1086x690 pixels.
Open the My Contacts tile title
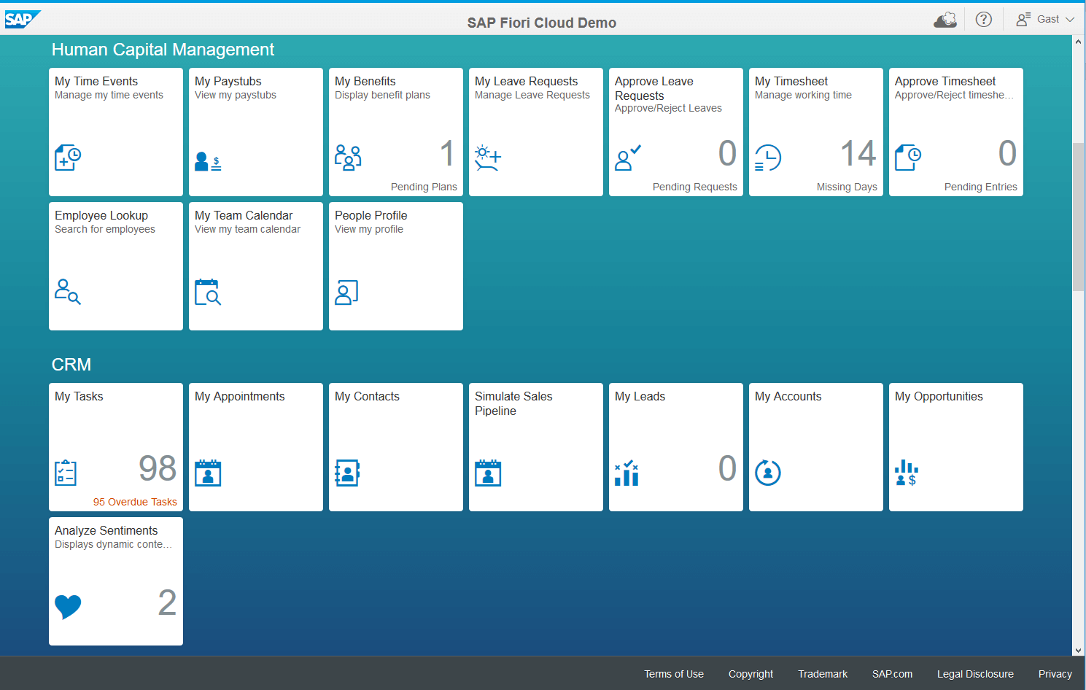(x=367, y=396)
